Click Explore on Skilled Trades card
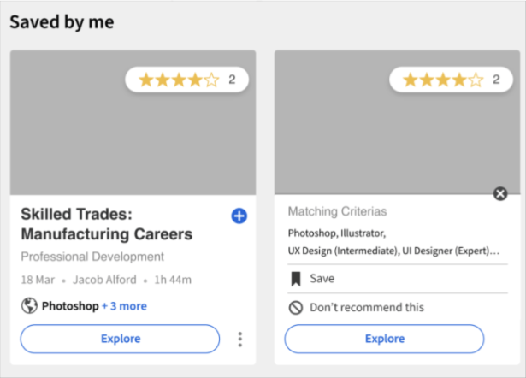 120,339
